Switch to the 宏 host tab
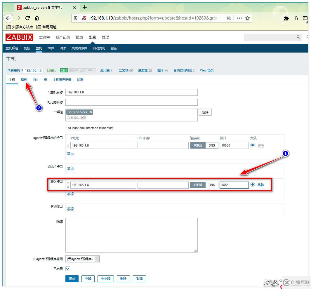This screenshot has height=289, width=311. 46,80
